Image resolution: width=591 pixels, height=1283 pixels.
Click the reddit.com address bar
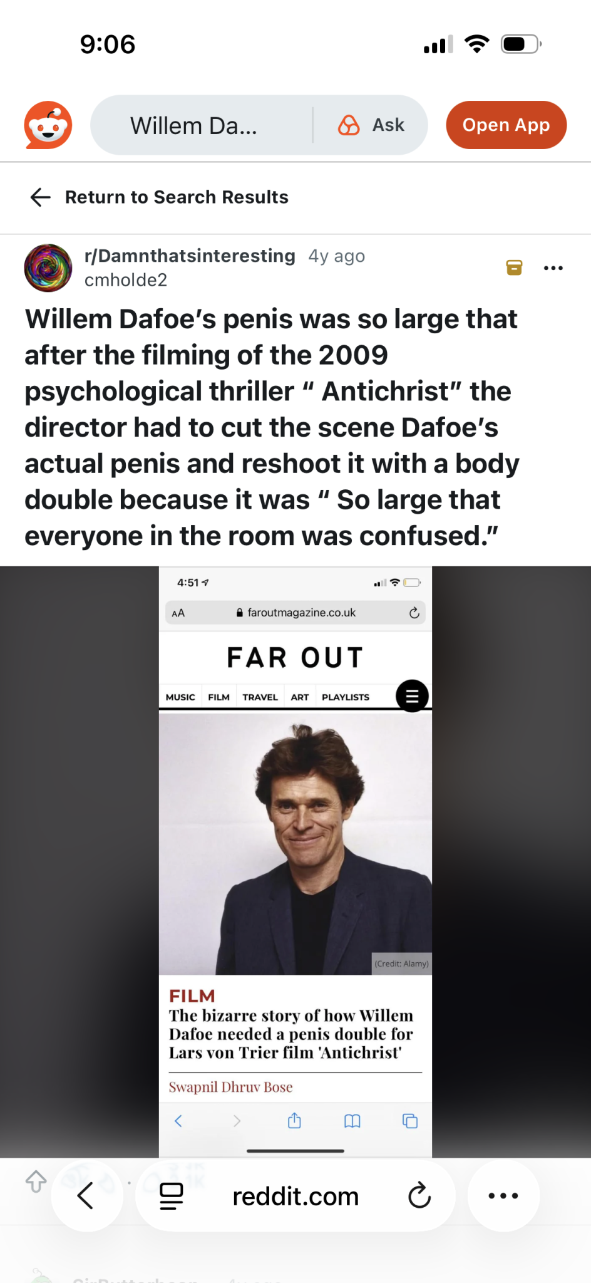point(295,1196)
